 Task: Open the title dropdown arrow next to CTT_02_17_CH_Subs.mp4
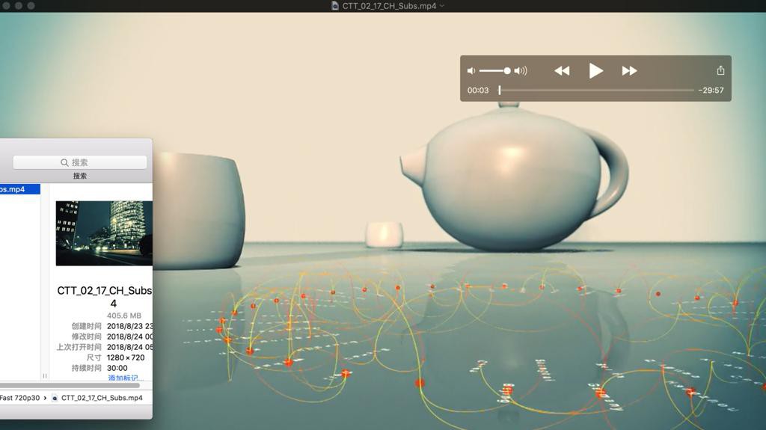point(441,6)
